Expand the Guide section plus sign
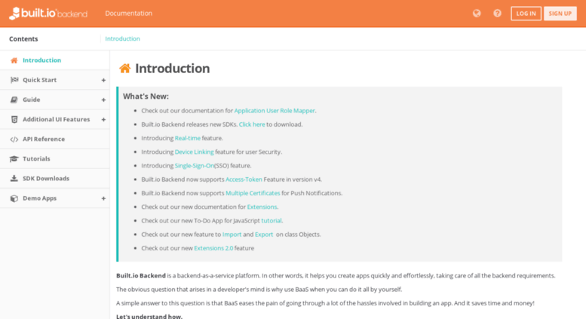 coord(103,100)
